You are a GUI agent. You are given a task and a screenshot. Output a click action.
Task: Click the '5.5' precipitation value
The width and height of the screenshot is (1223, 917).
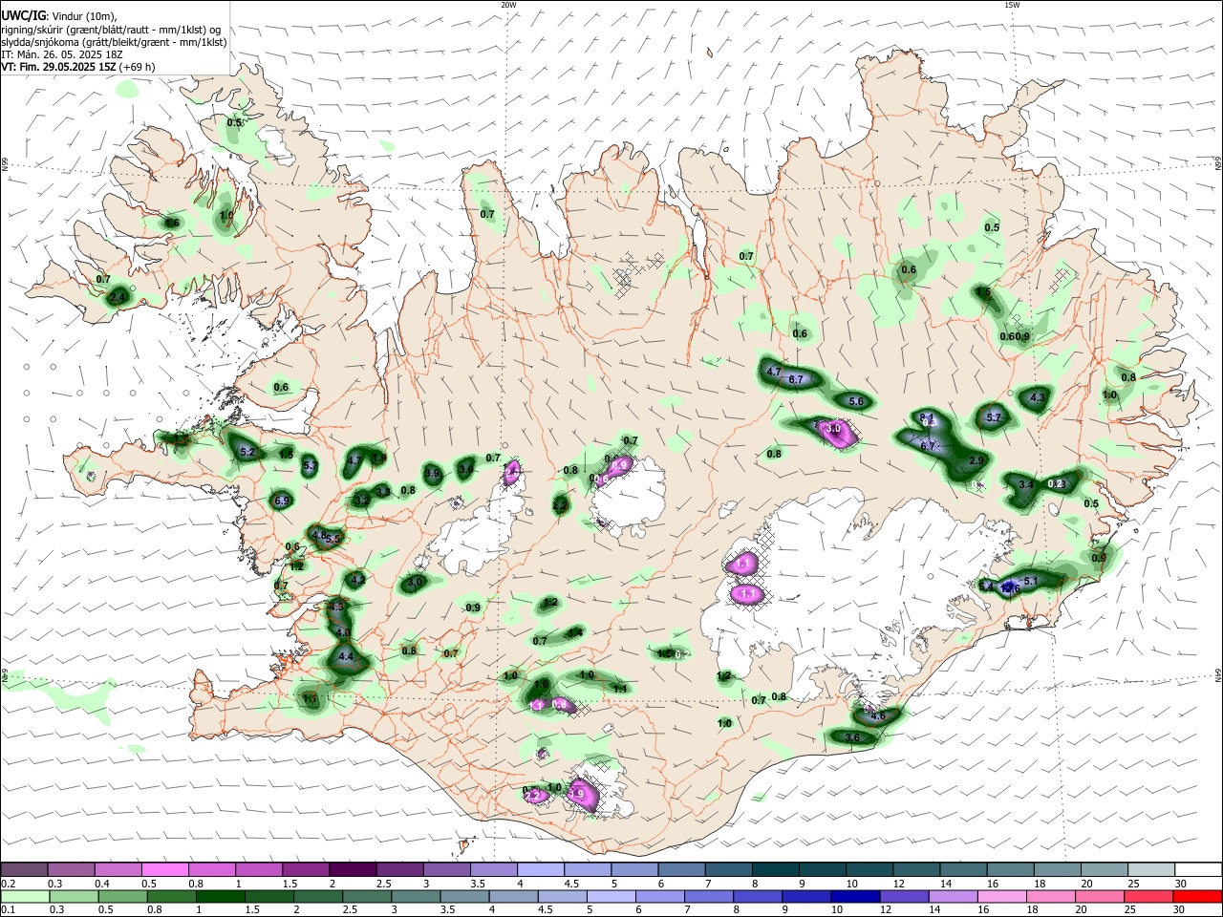pos(333,540)
